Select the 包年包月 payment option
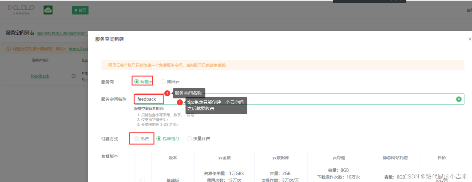Image resolution: width=472 pixels, height=182 pixels. pos(159,138)
